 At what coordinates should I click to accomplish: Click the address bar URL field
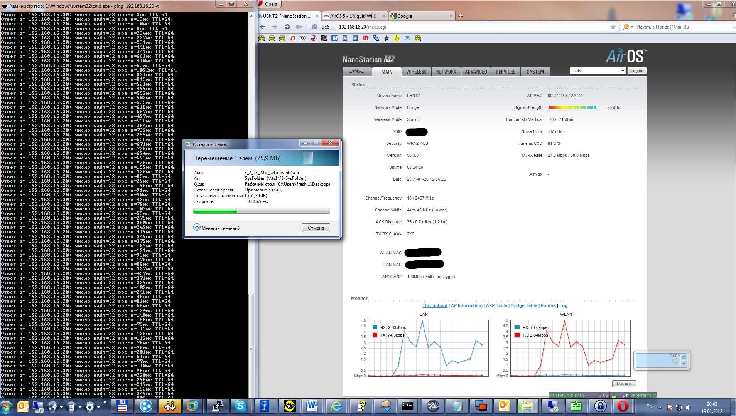473,27
